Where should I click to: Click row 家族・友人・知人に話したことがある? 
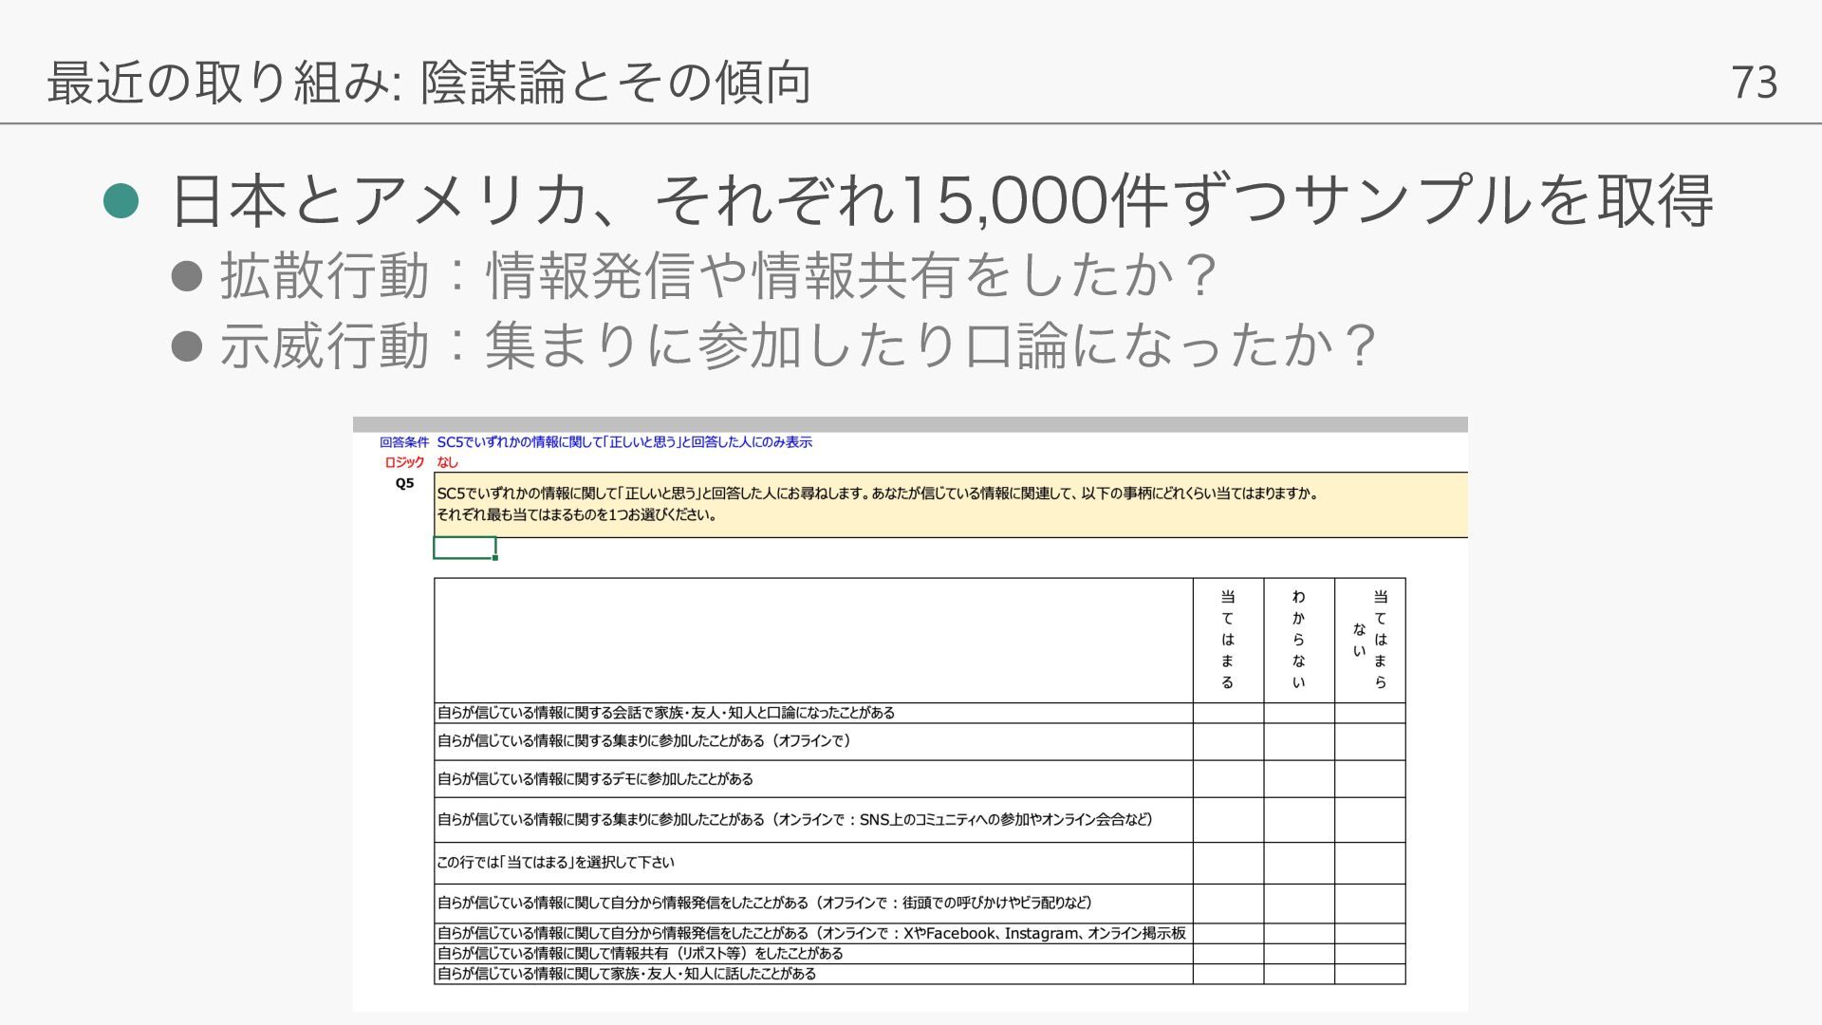[626, 974]
